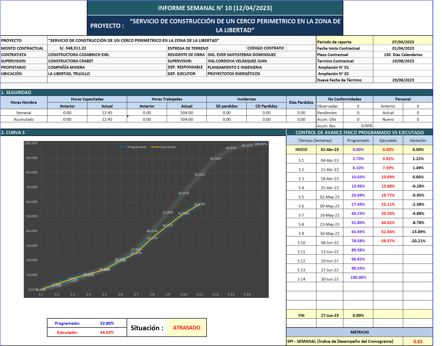Click the Acum. Res 0.00% cell
The width and height of the screenshot is (442, 346).
coord(358,126)
